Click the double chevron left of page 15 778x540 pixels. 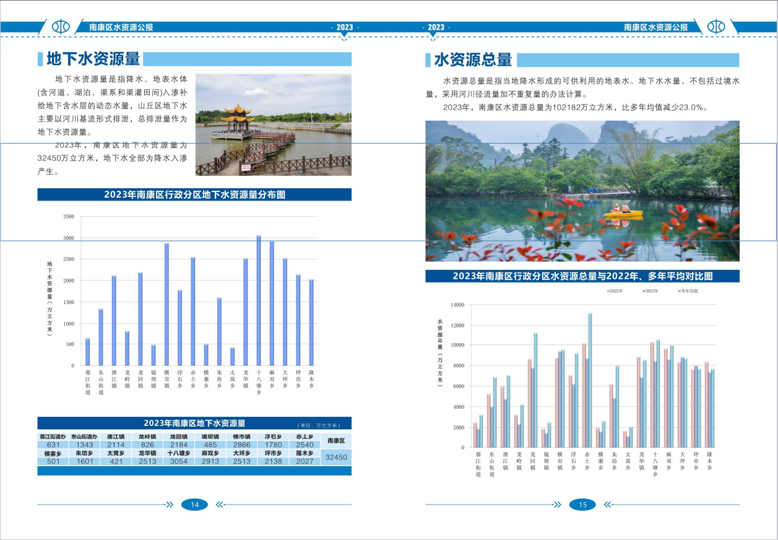click(x=557, y=505)
